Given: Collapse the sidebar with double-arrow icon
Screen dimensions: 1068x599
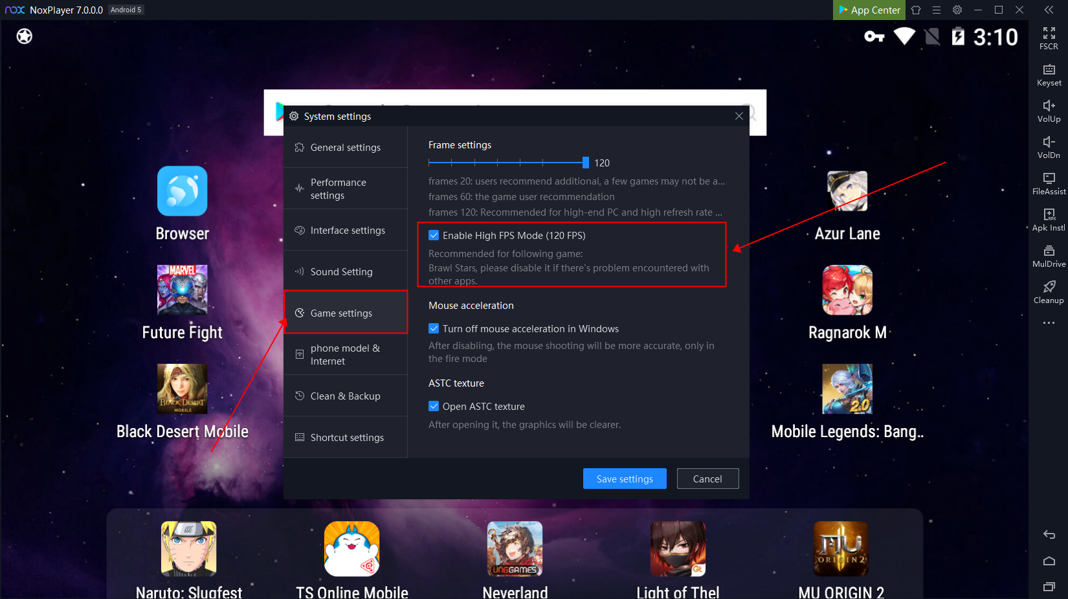Looking at the screenshot, I should coord(1049,10).
